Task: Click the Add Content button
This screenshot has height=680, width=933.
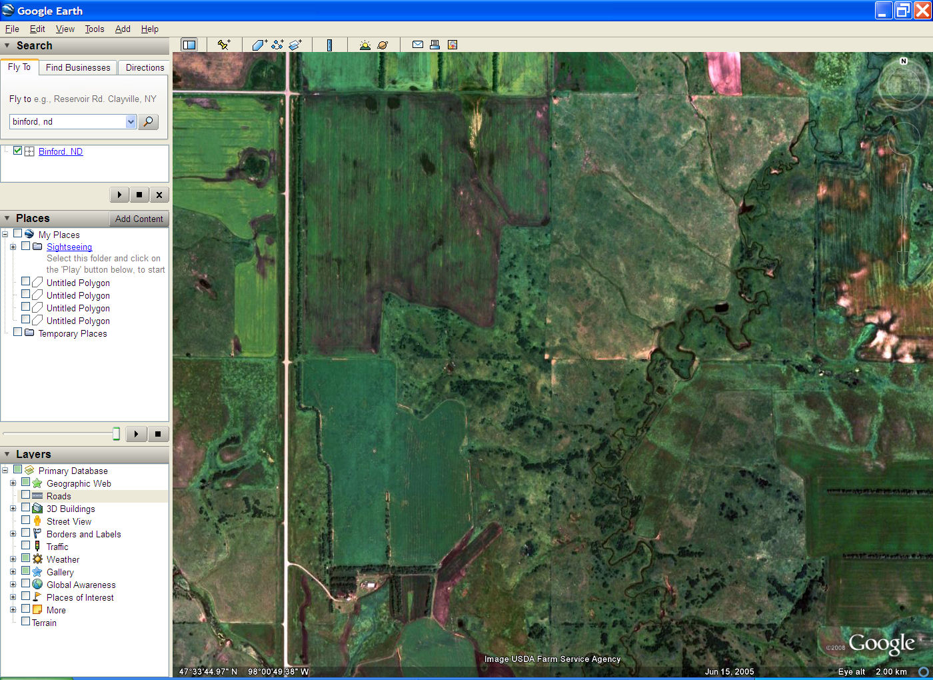Action: (139, 219)
